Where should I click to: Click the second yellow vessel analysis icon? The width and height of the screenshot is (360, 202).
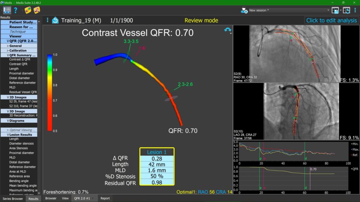click(x=36, y=10)
